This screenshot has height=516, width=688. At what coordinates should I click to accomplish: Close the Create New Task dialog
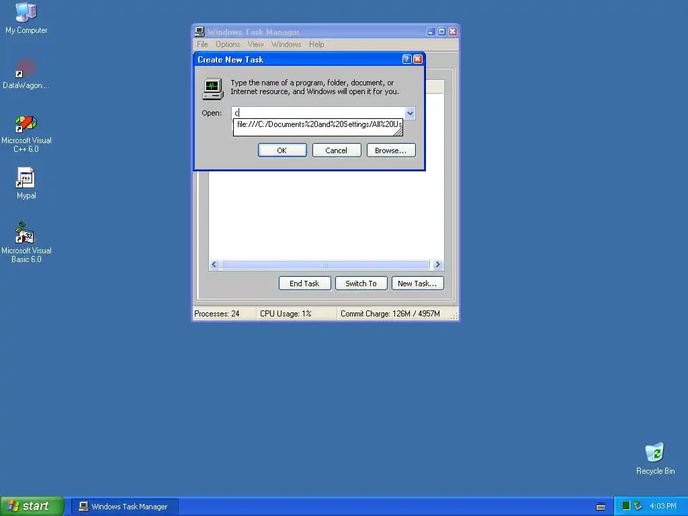[418, 59]
